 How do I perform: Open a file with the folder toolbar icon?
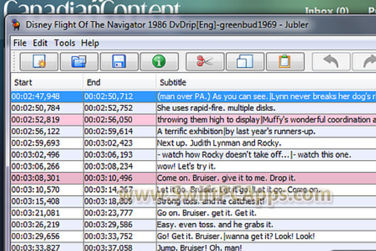click(79, 62)
